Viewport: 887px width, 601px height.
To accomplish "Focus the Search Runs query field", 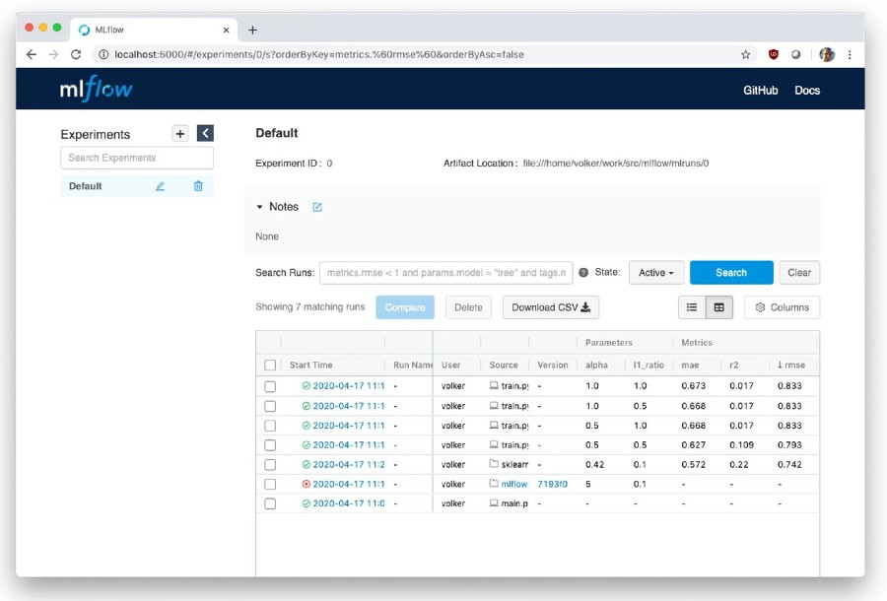I will click(x=446, y=273).
